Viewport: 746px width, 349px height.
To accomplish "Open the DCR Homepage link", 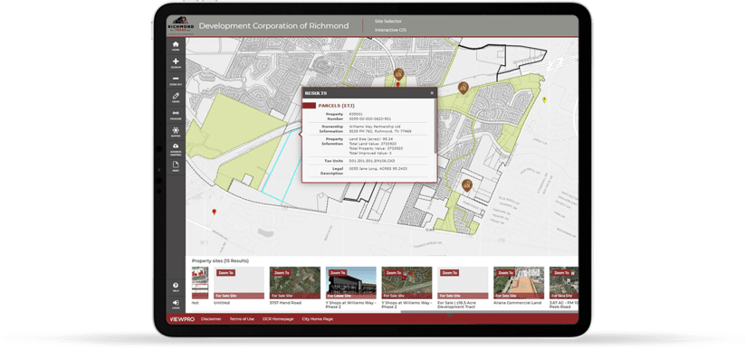I will (x=278, y=319).
